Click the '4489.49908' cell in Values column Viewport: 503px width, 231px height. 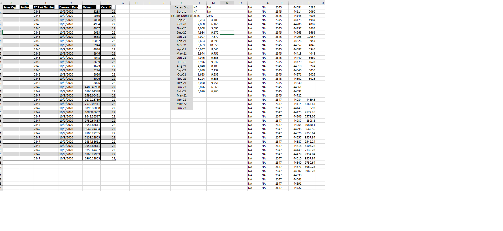coord(91,87)
